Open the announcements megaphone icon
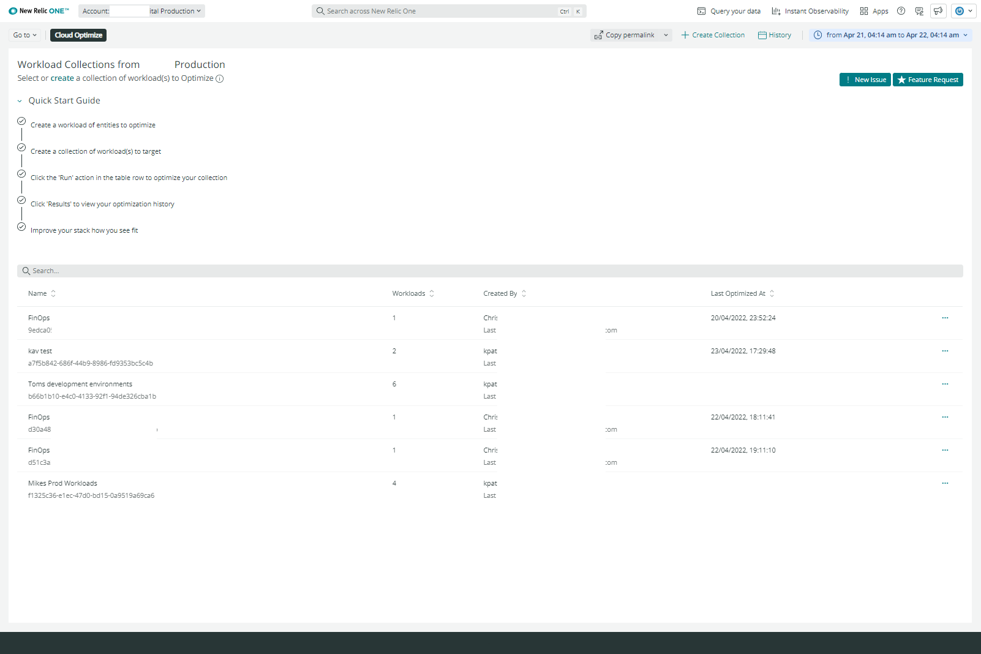The width and height of the screenshot is (981, 654). coord(938,11)
